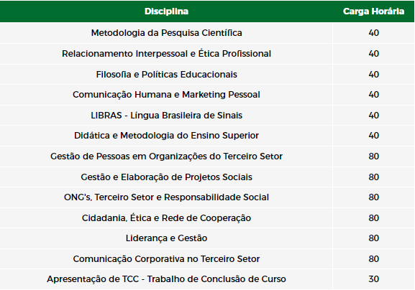Screen dimensions: 415x290
Task: Click the 40 hours value for LIBRAS
Action: click(x=374, y=116)
